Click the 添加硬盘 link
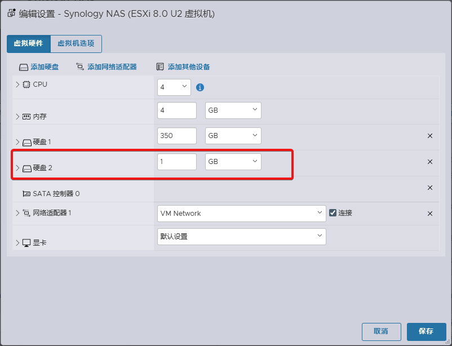Screen dimensions: 452x346 tap(45, 67)
